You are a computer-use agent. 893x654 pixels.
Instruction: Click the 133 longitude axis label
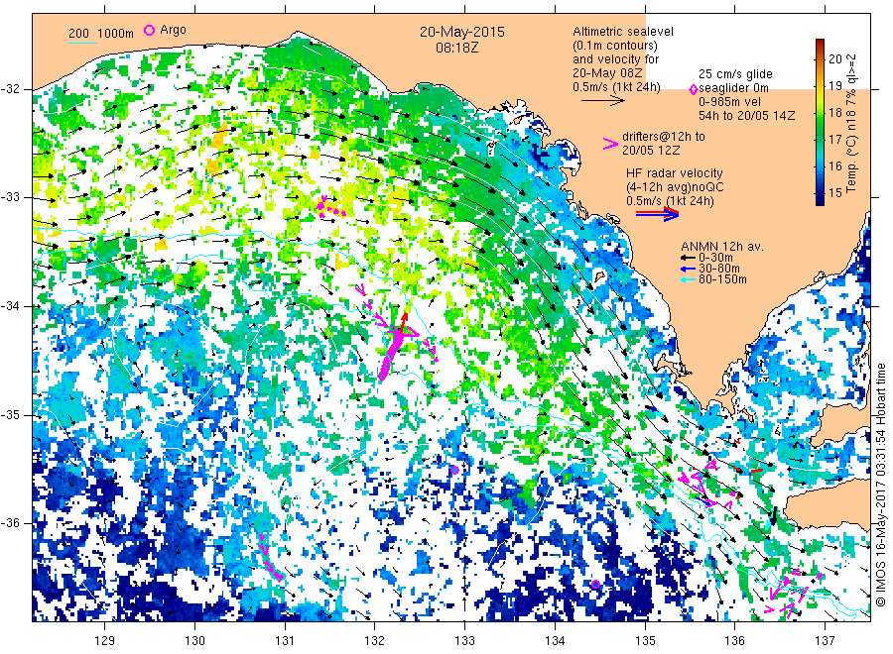point(464,641)
